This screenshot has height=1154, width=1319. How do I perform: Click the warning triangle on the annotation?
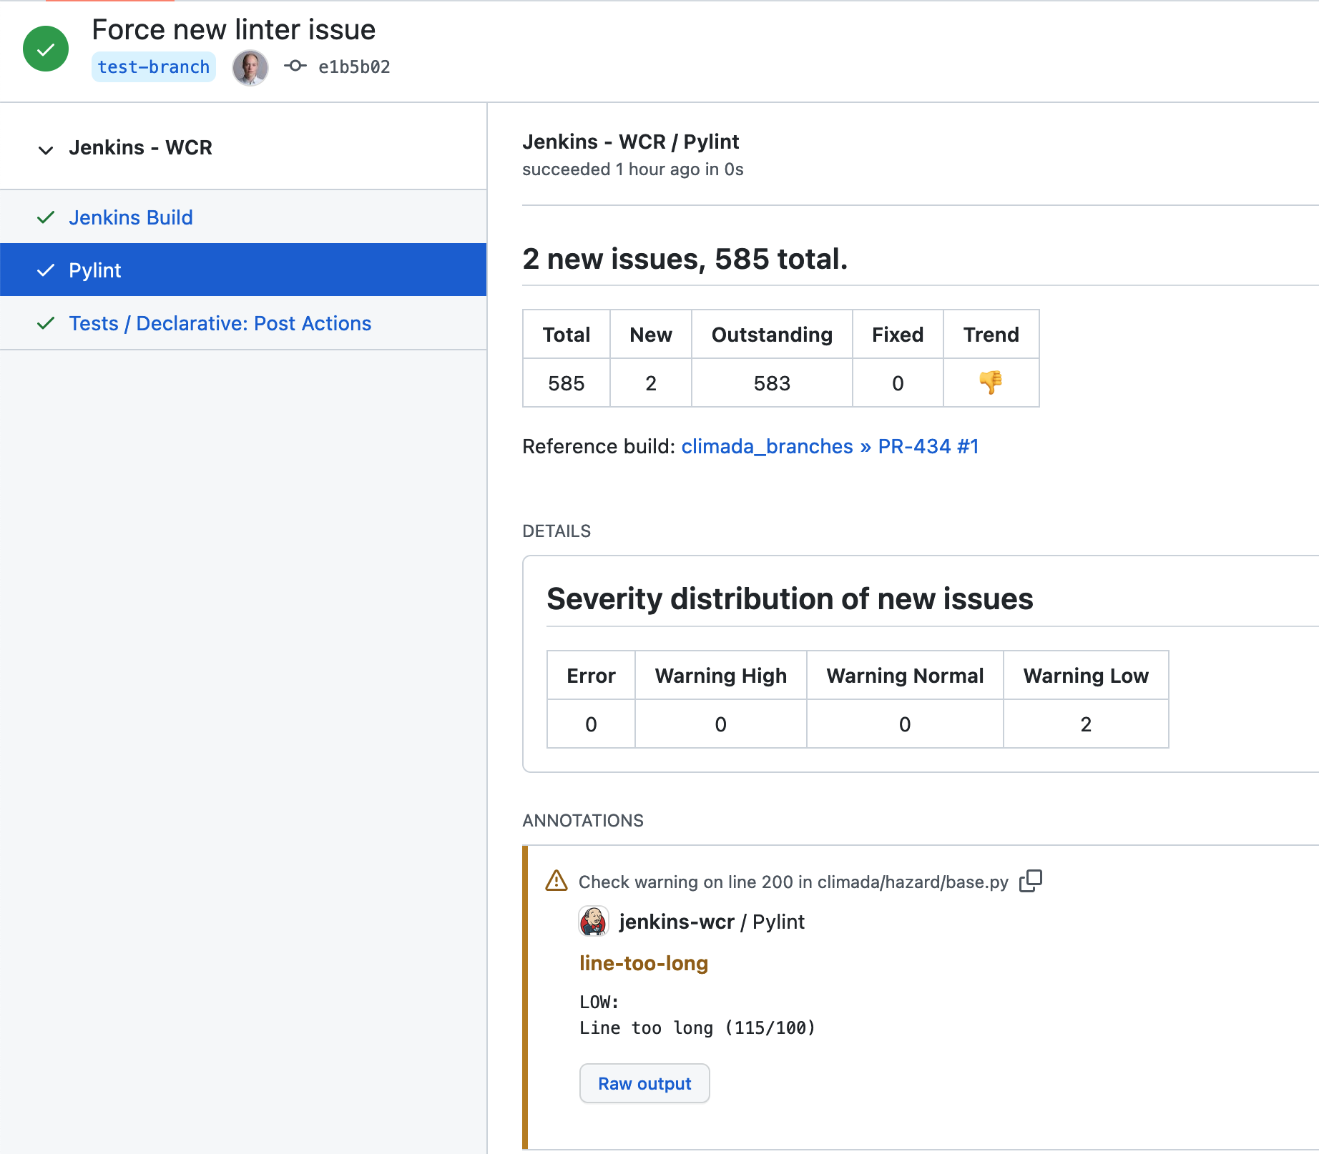coord(556,882)
